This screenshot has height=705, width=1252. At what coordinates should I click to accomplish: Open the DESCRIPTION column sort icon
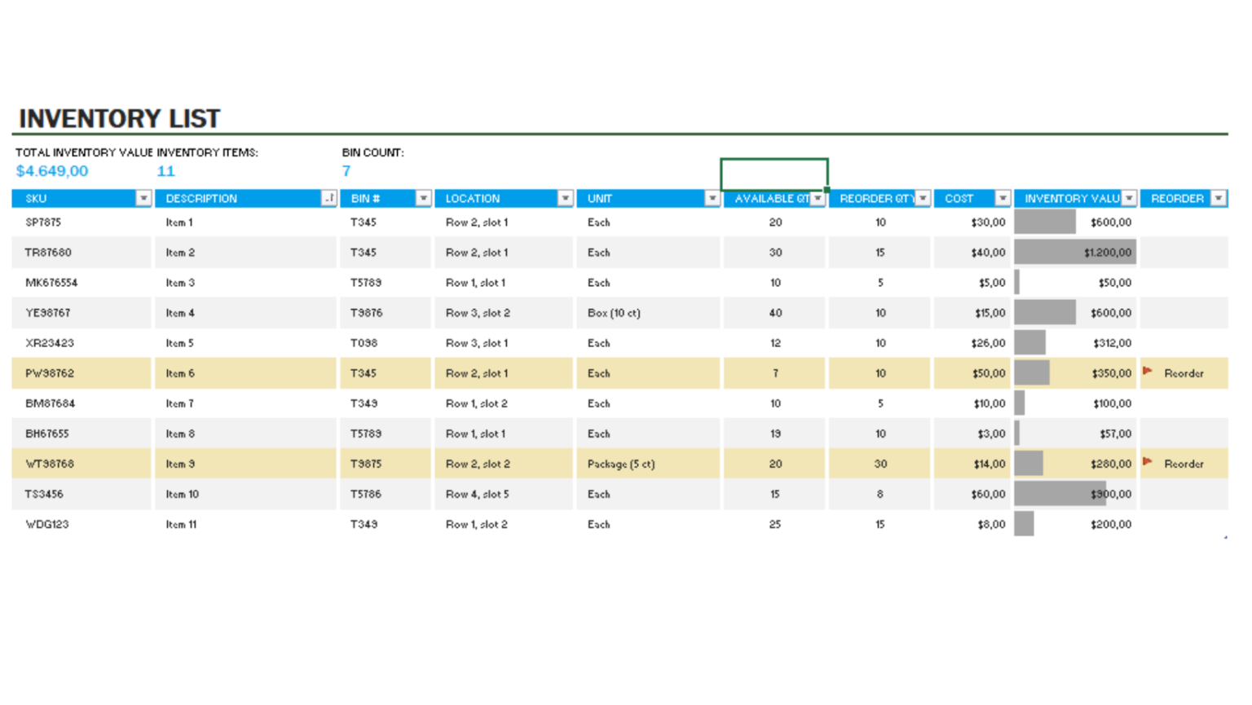[328, 198]
